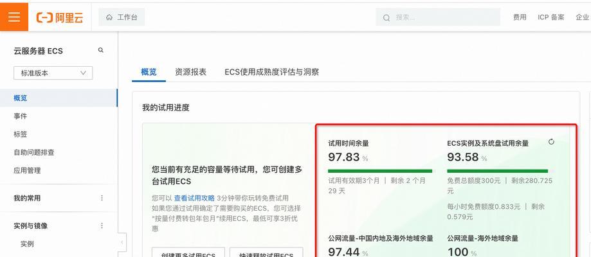
Task: Open the 费用 top menu
Action: click(x=520, y=17)
